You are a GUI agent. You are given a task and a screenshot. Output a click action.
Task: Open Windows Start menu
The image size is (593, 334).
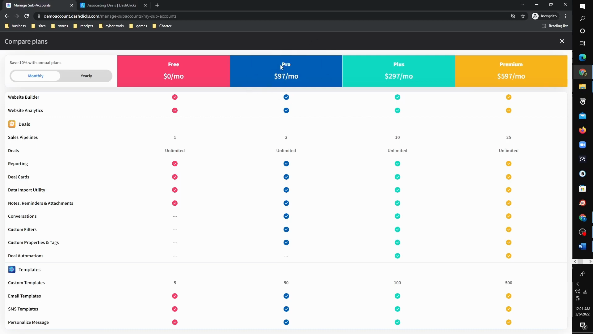(582, 6)
